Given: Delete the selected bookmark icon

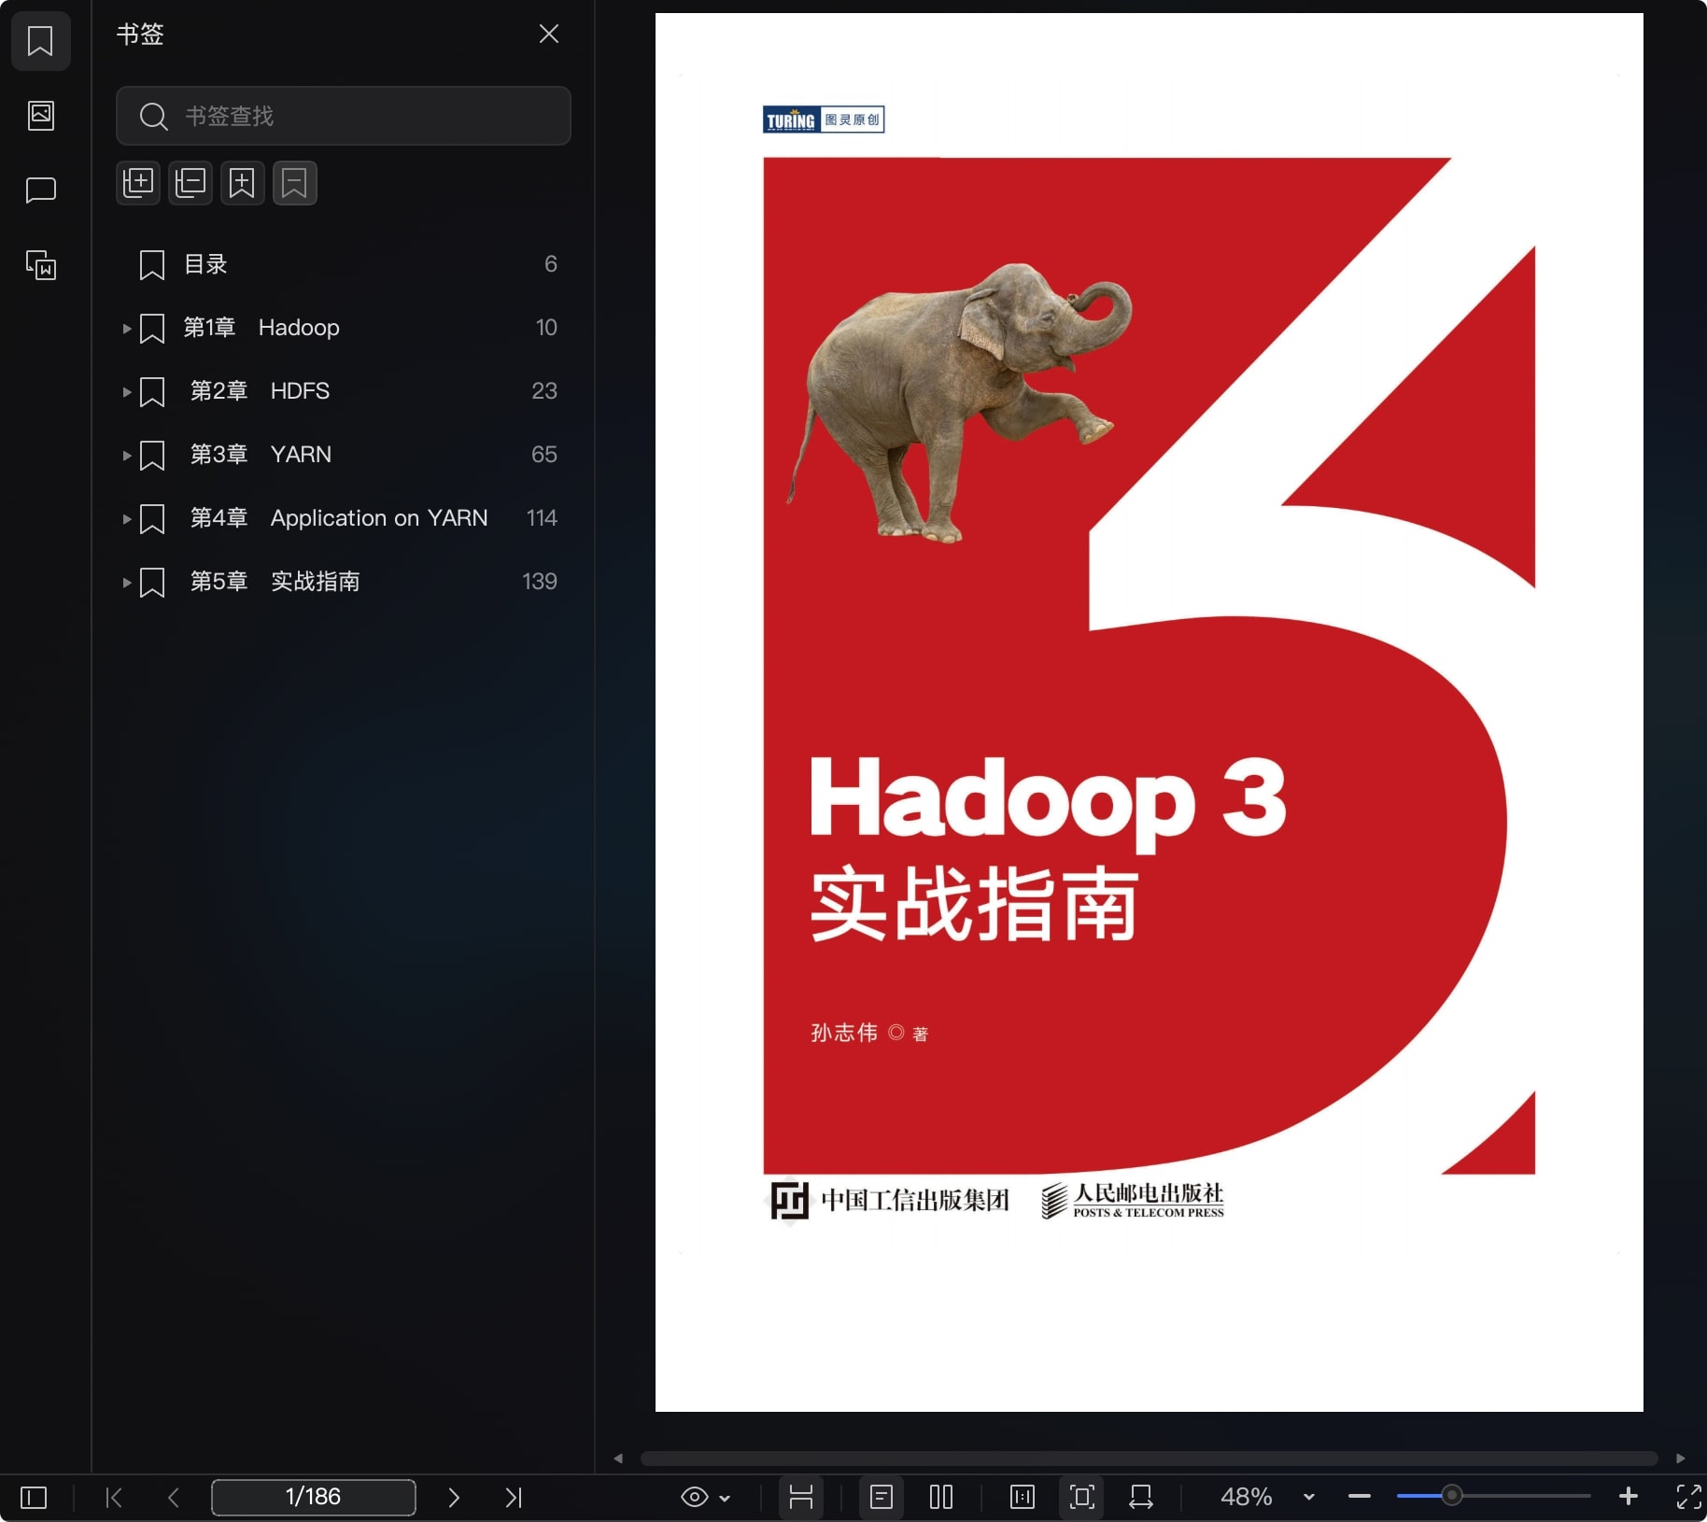Looking at the screenshot, I should click(294, 183).
